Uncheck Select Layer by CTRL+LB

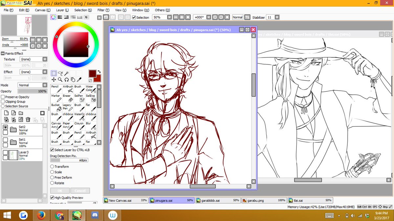coord(52,150)
